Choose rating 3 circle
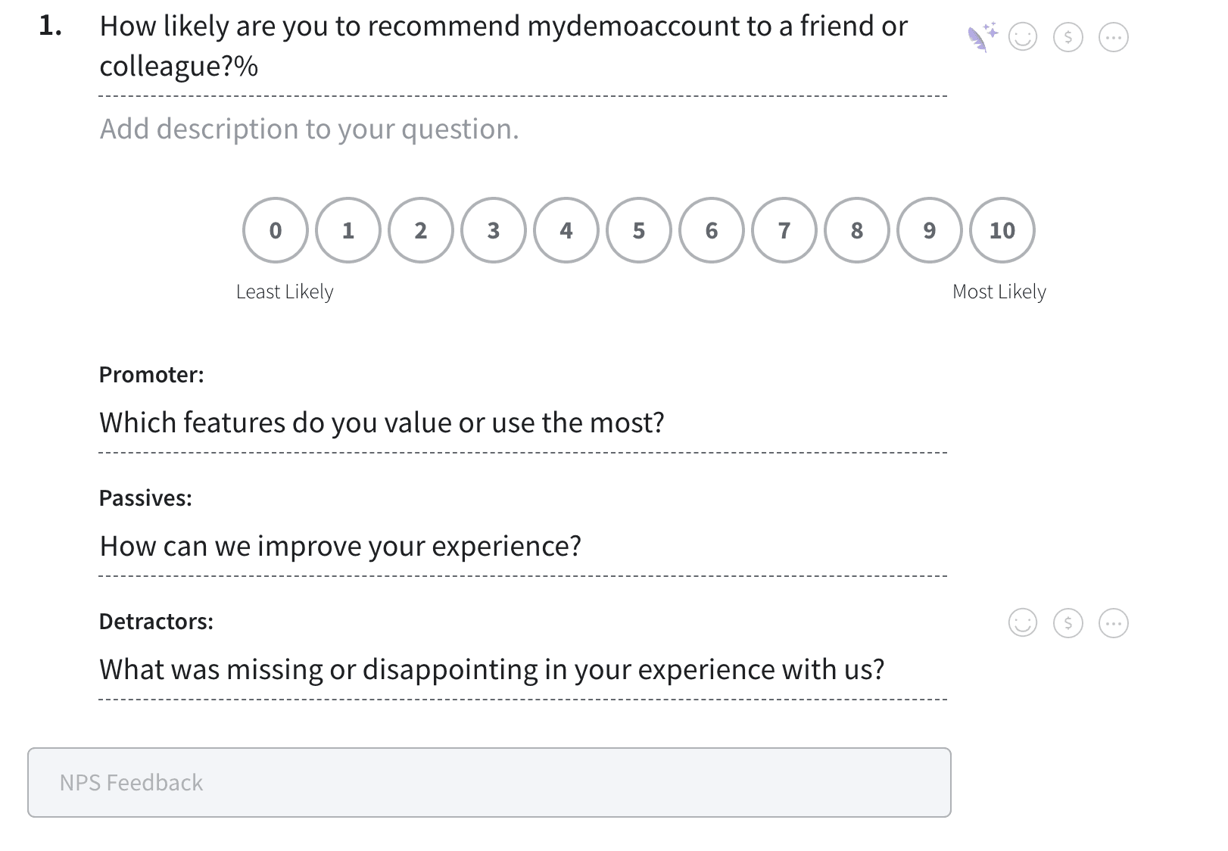The image size is (1228, 851). (x=494, y=230)
